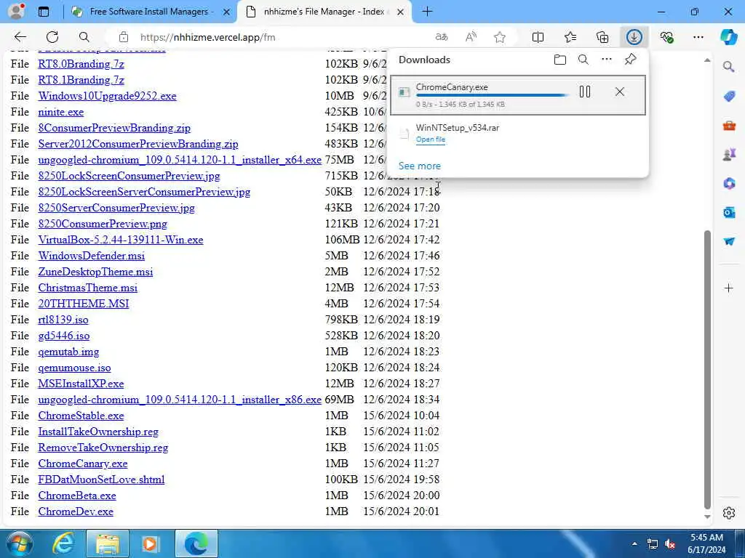Open the sidebar Games icon
This screenshot has width=745, height=558.
point(729,155)
